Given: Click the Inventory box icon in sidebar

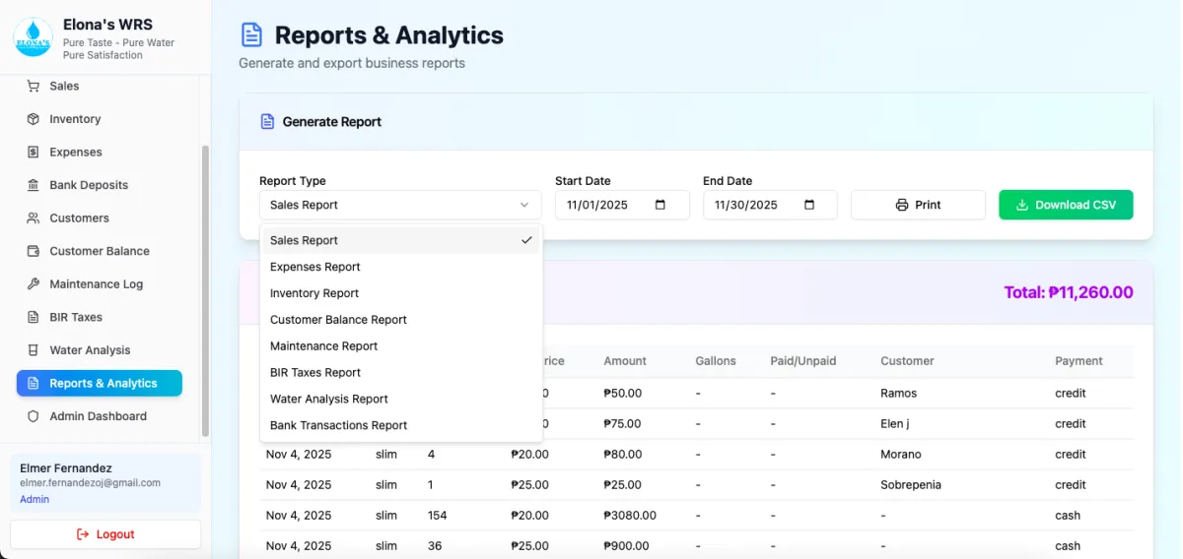Looking at the screenshot, I should click(34, 119).
